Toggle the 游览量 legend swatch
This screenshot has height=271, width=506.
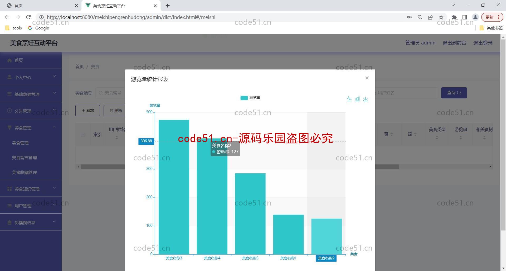[x=244, y=98]
